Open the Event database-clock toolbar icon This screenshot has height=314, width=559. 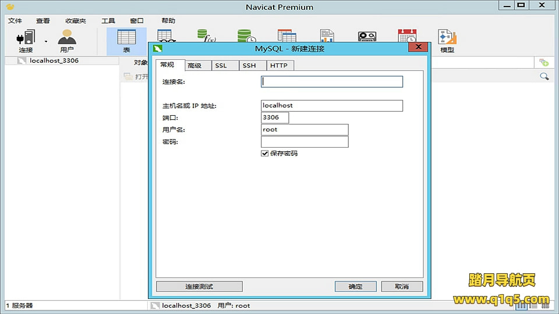click(x=246, y=36)
